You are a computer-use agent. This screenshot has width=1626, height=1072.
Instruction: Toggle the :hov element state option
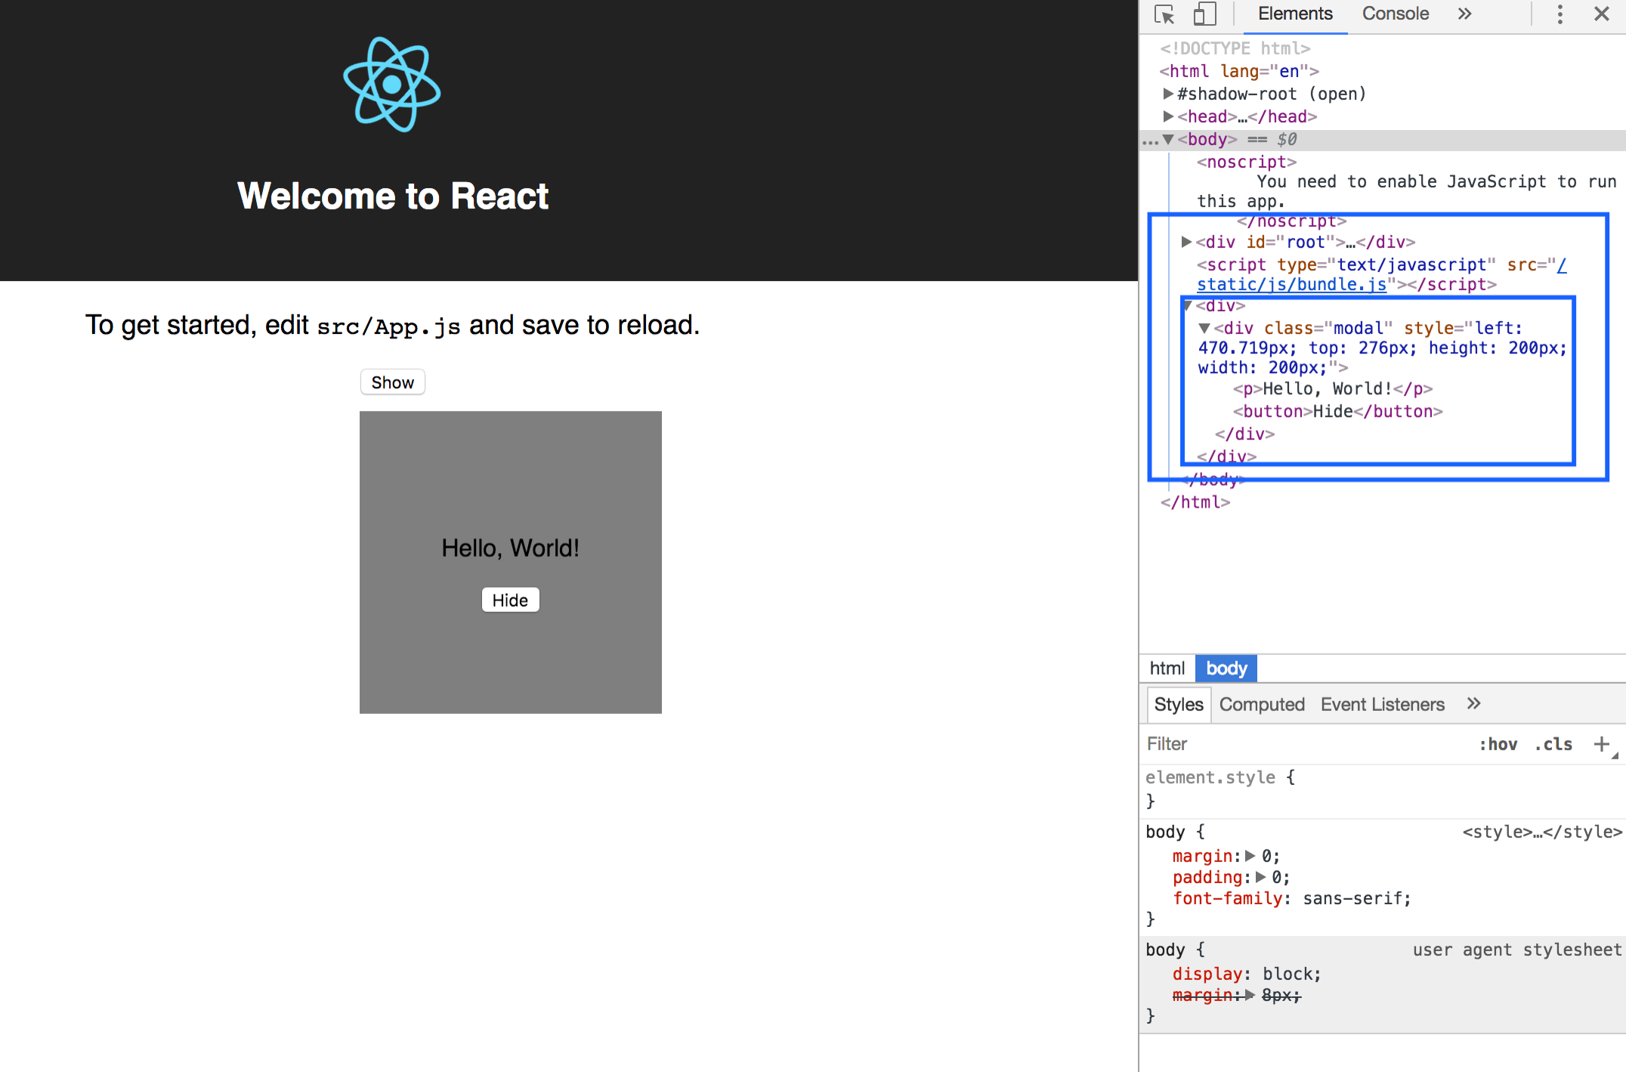coord(1498,744)
